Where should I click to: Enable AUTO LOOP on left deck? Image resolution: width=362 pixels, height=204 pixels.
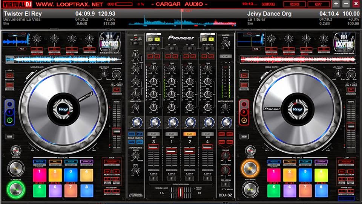112,162
